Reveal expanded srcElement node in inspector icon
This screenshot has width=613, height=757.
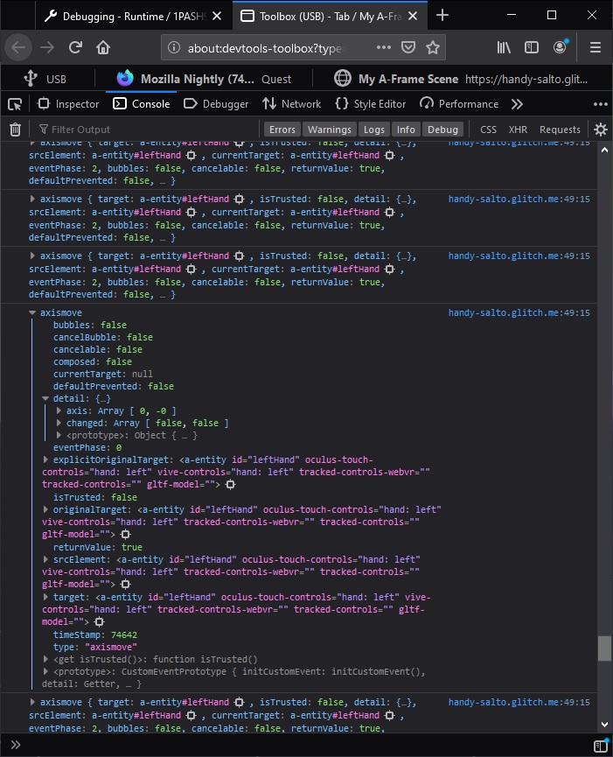click(125, 585)
